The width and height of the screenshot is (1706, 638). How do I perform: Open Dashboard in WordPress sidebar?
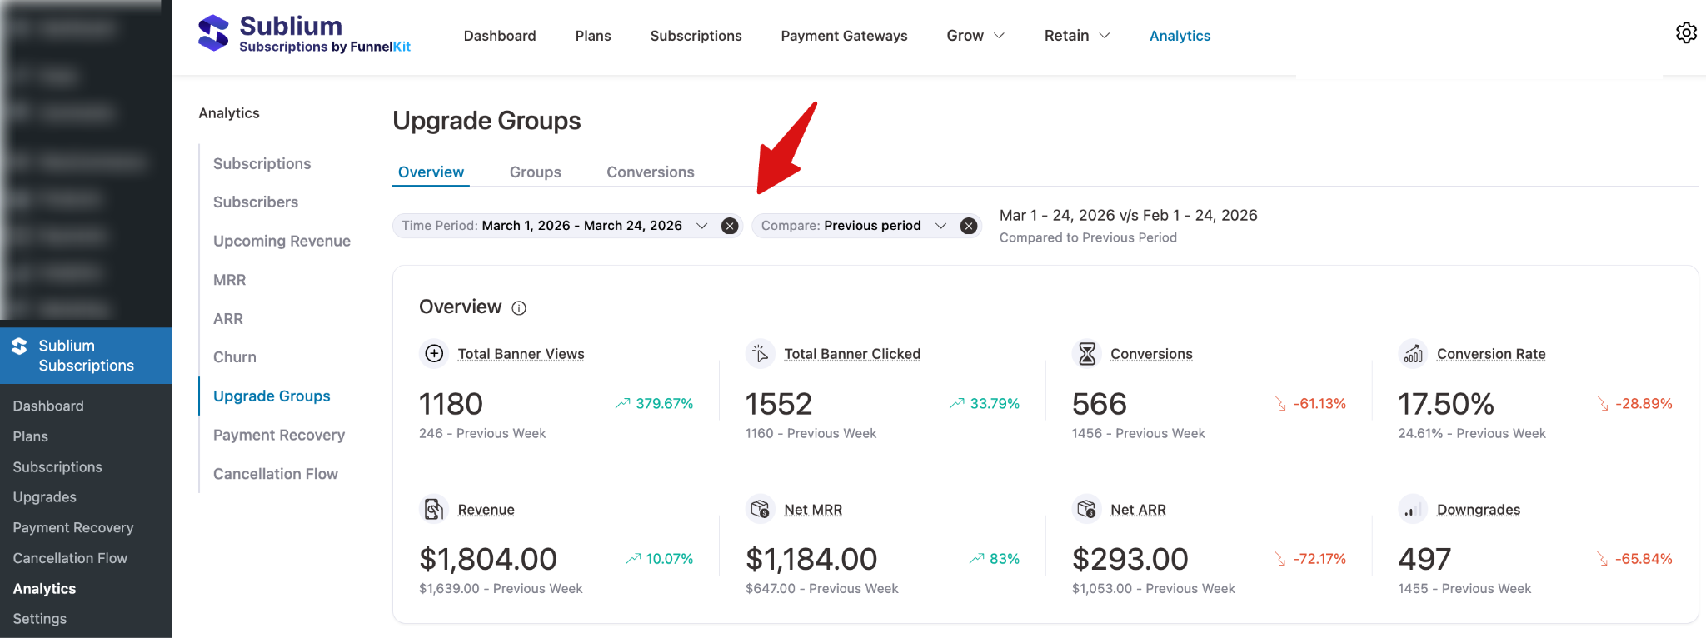pos(48,406)
